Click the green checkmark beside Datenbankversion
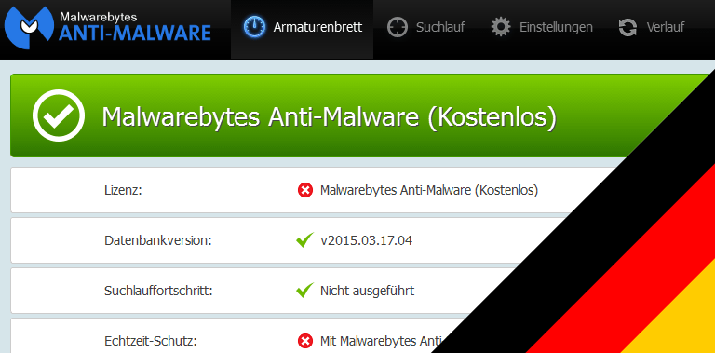Image resolution: width=715 pixels, height=353 pixels. 304,240
